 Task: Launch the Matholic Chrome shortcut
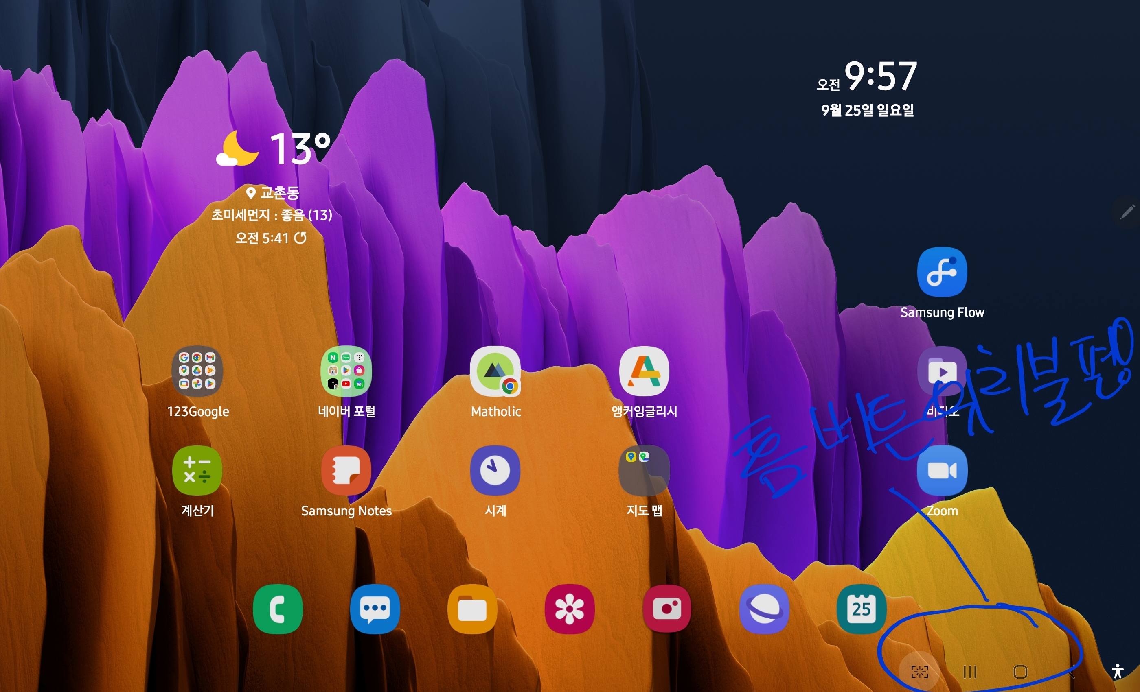tap(495, 371)
